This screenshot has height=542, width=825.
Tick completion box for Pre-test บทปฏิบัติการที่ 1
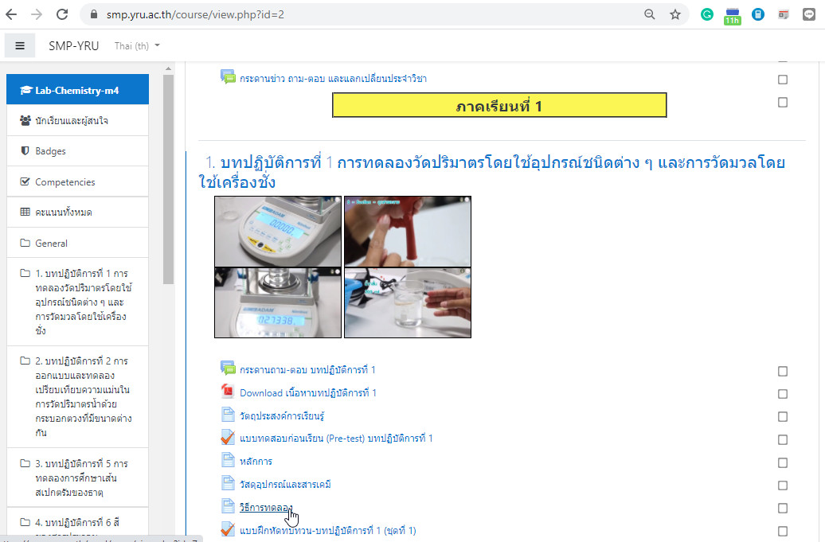pyautogui.click(x=782, y=439)
